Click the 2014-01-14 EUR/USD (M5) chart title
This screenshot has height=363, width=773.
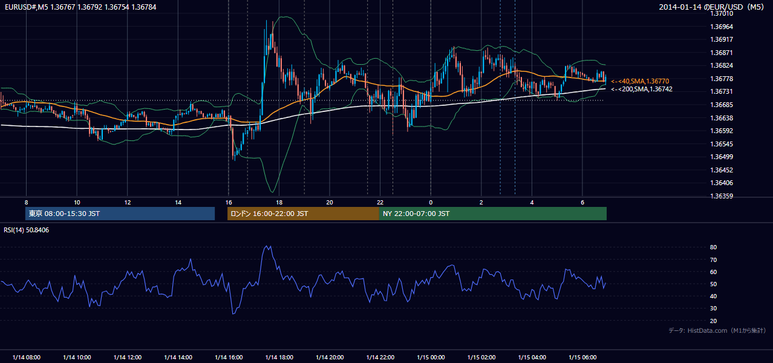pyautogui.click(x=713, y=7)
